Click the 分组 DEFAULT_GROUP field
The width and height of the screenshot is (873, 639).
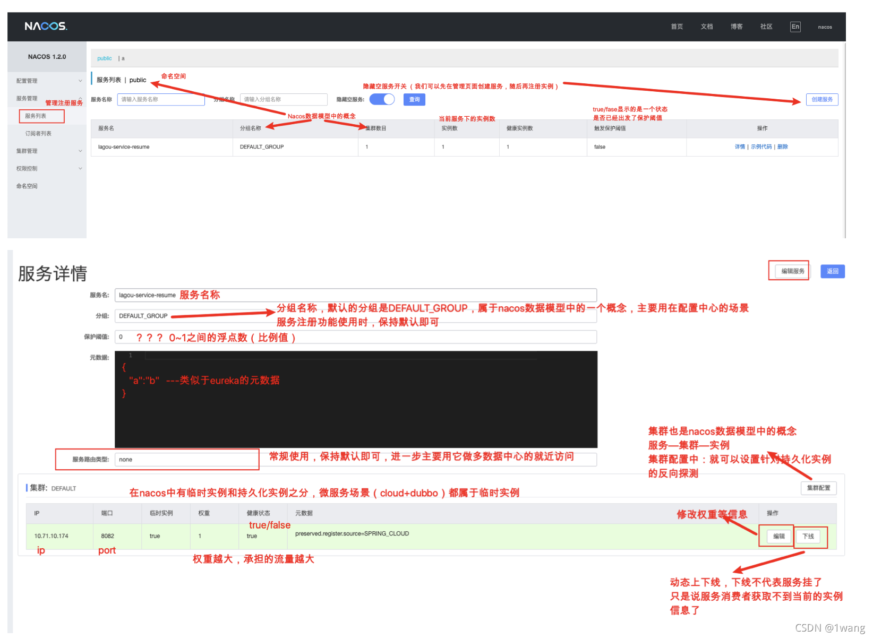(356, 316)
